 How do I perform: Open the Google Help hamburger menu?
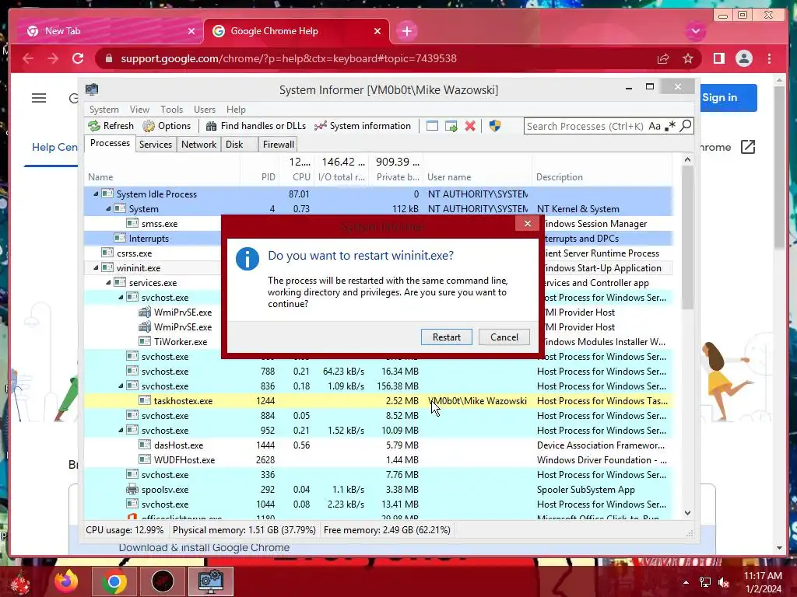click(x=39, y=98)
